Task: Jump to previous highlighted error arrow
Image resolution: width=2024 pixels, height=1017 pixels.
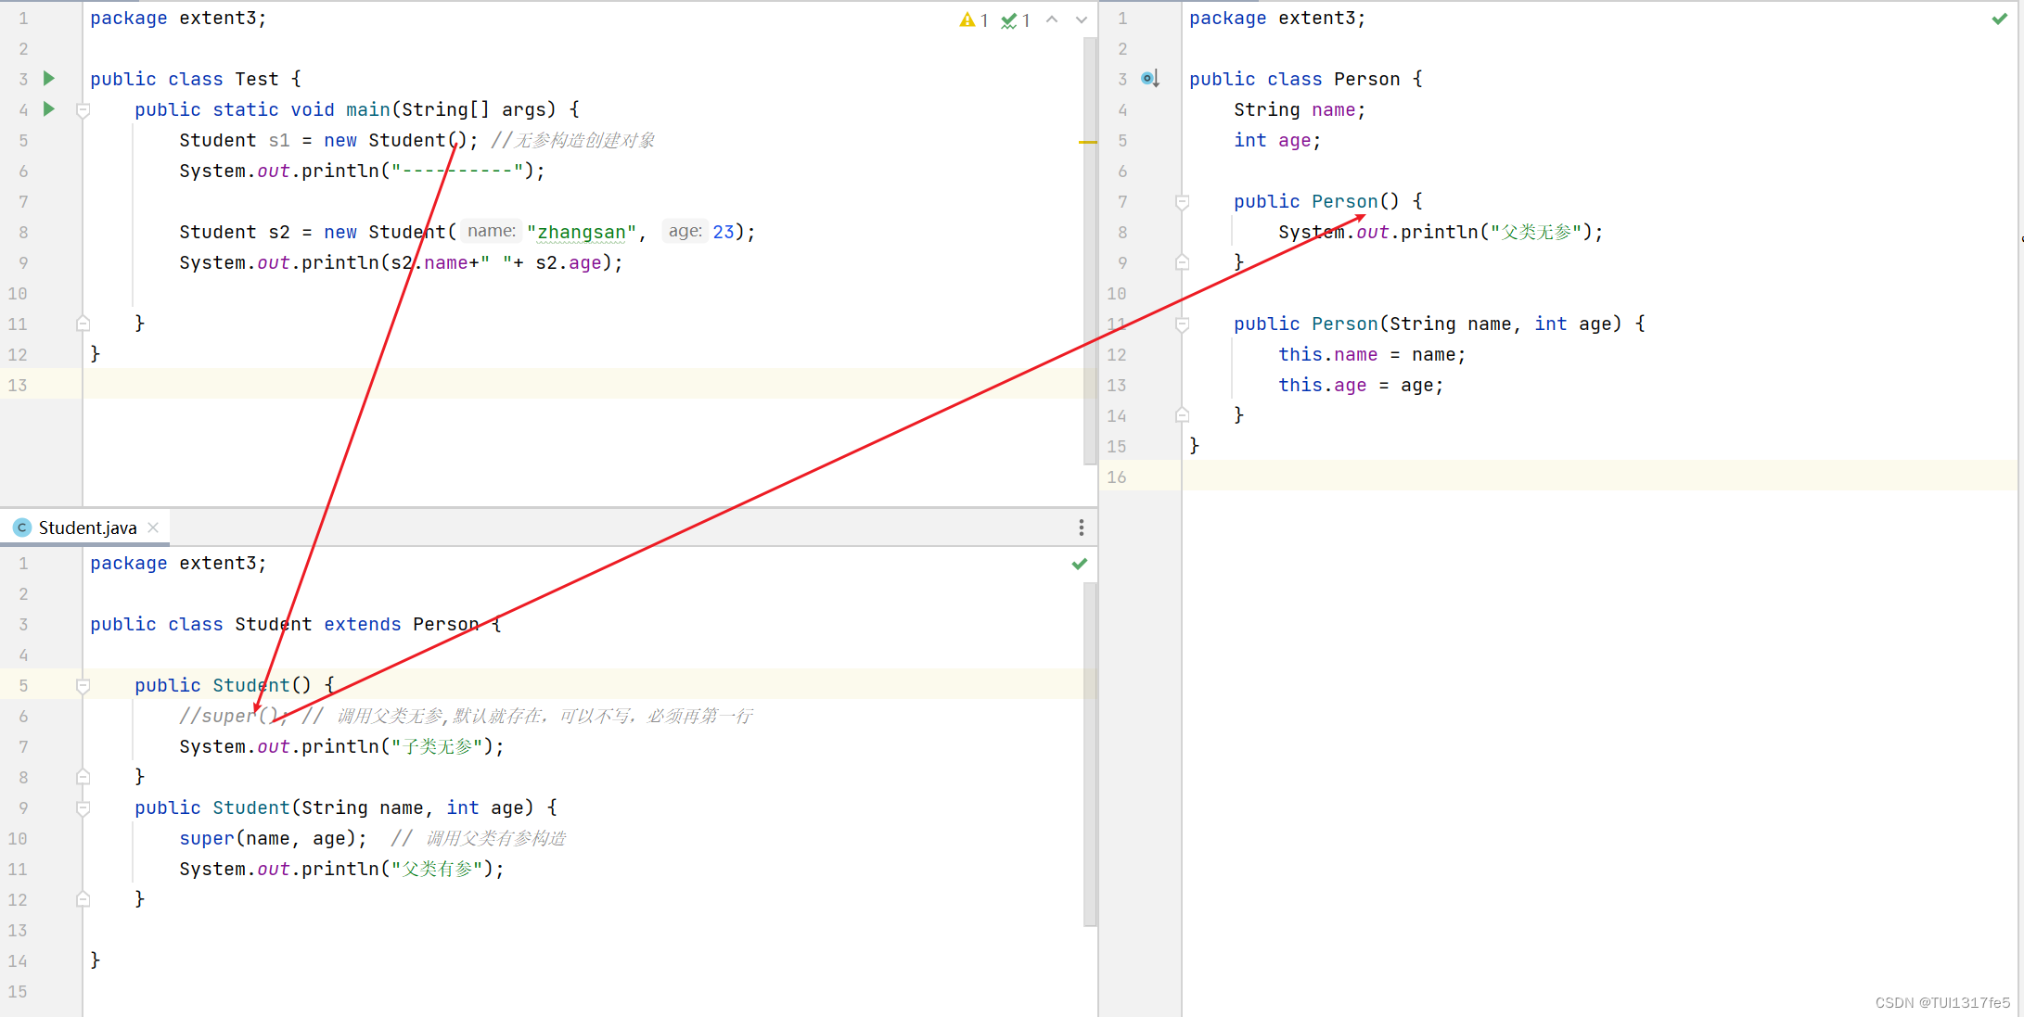Action: (x=1052, y=19)
